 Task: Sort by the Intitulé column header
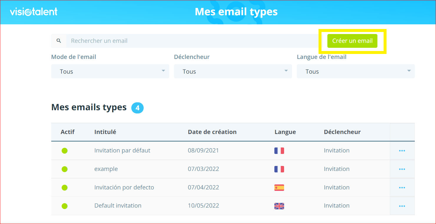pyautogui.click(x=105, y=132)
